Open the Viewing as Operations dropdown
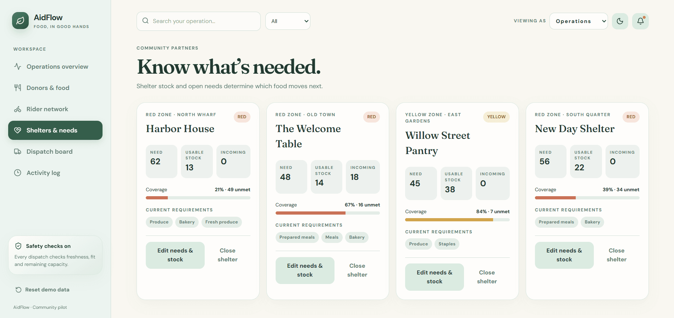Image resolution: width=674 pixels, height=318 pixels. (x=579, y=21)
